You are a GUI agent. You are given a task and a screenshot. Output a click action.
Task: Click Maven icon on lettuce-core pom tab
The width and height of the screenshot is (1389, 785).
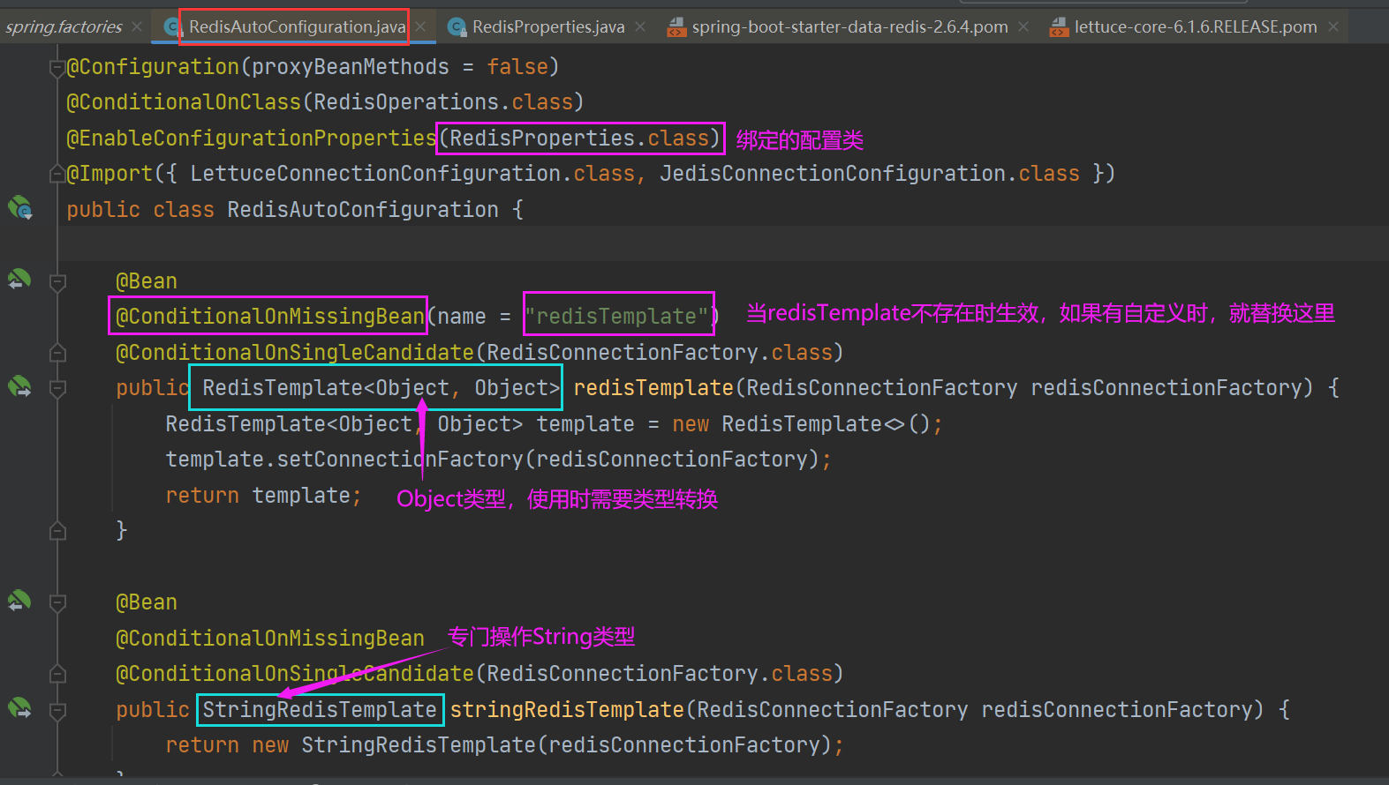[x=1059, y=27]
